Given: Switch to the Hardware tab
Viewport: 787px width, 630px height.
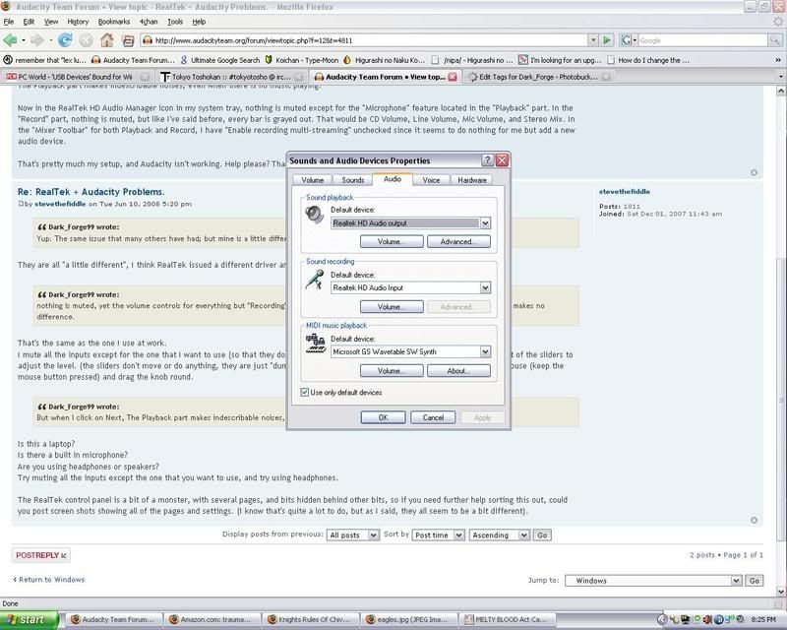Looking at the screenshot, I should pyautogui.click(x=472, y=180).
